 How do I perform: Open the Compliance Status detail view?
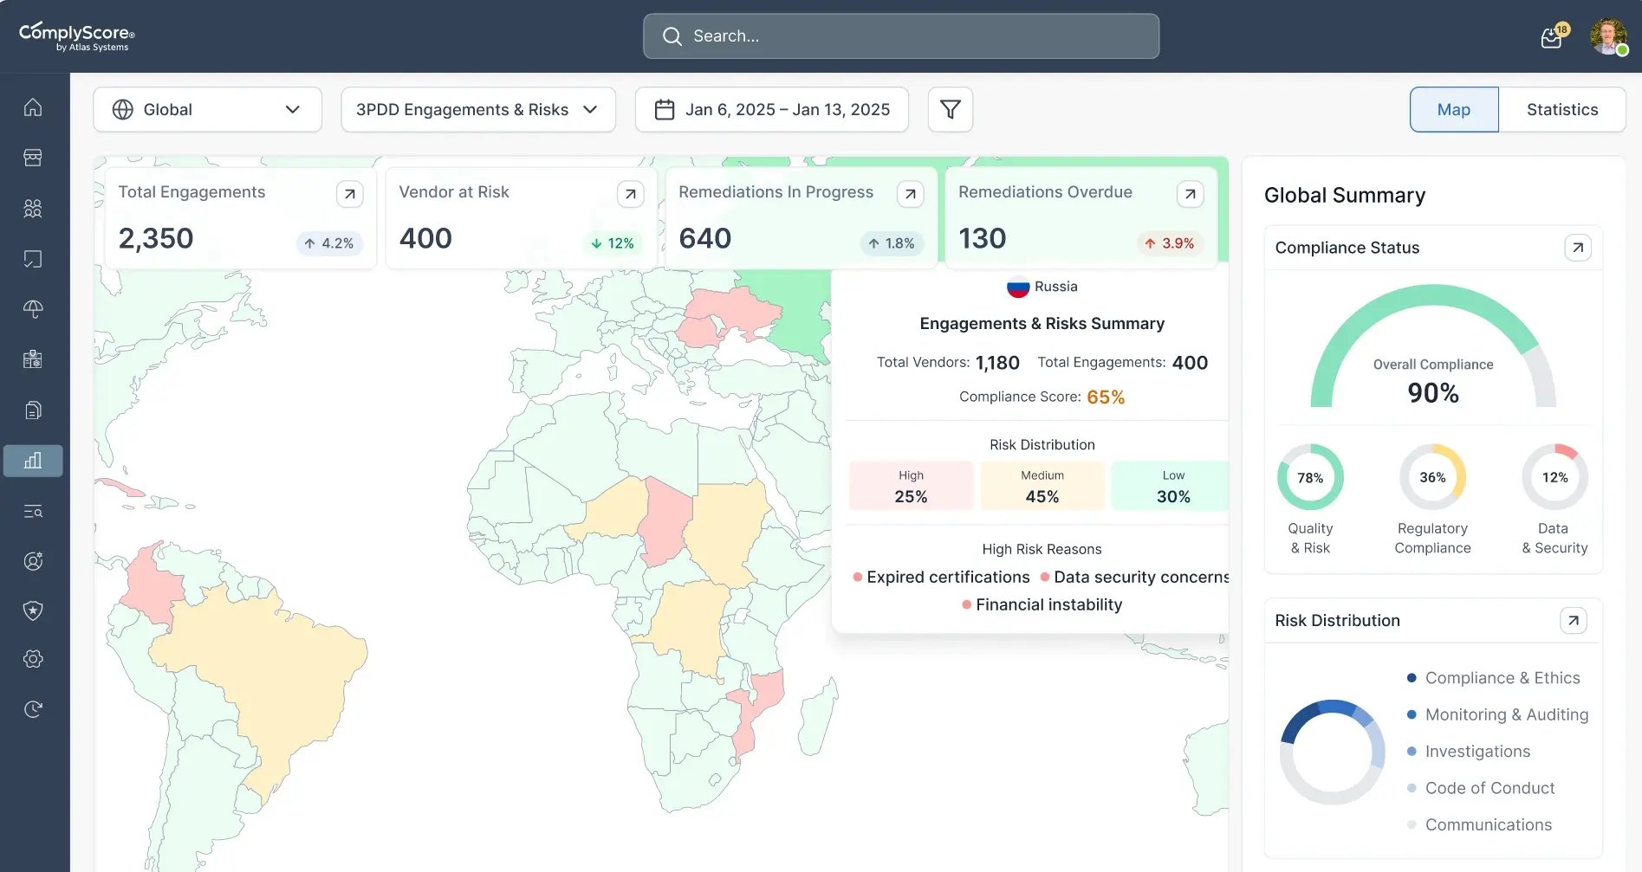coord(1578,248)
